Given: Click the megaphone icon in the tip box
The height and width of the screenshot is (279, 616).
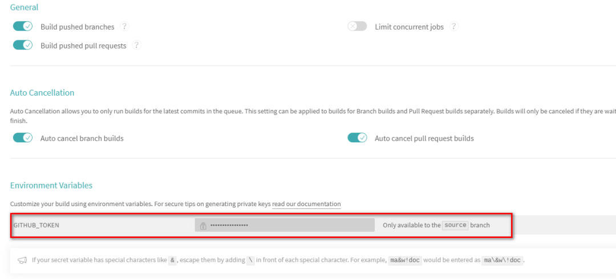Looking at the screenshot, I should point(22,260).
